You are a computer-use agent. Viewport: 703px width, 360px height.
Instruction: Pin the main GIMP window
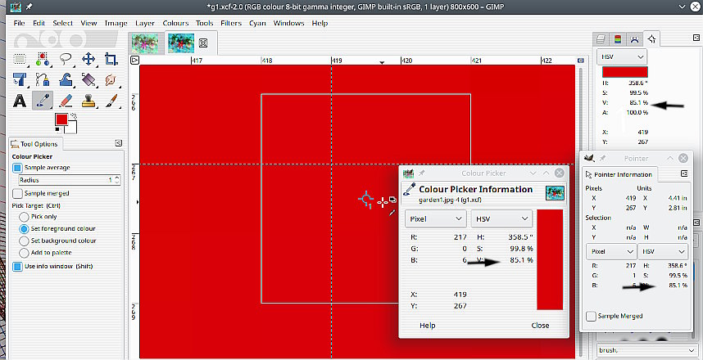pyautogui.click(x=29, y=7)
